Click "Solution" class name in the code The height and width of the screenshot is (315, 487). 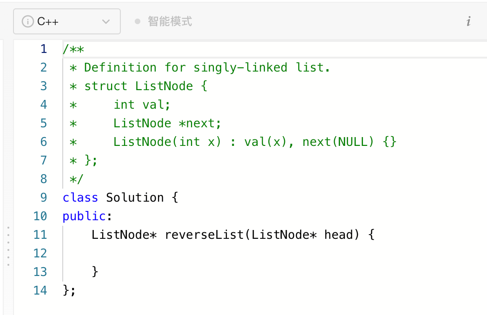135,197
